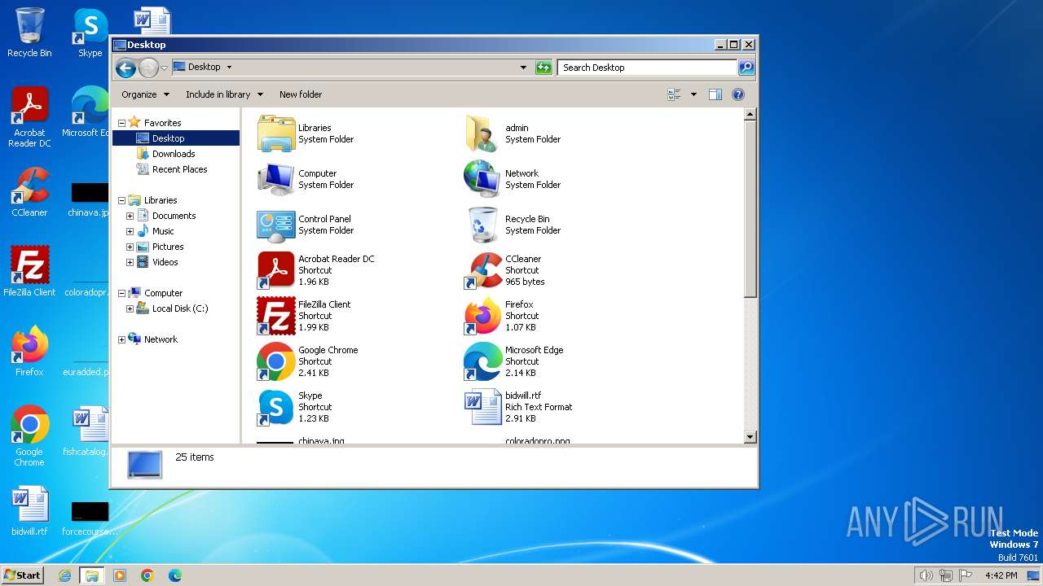Launch Chrome from the taskbar
Screen dimensions: 1043x586
click(x=147, y=575)
